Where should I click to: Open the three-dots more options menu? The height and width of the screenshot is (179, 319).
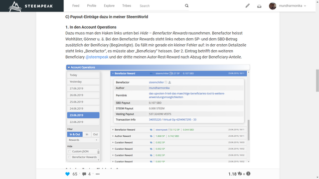tap(98, 174)
